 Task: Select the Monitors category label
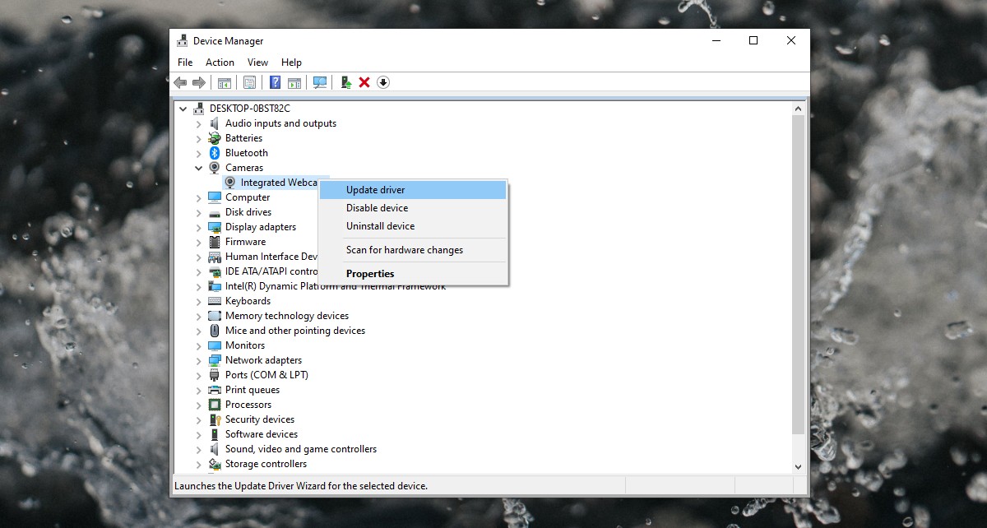[245, 345]
